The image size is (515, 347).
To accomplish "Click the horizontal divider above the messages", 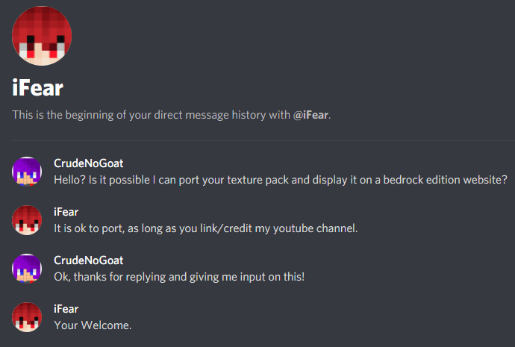I will (263, 140).
